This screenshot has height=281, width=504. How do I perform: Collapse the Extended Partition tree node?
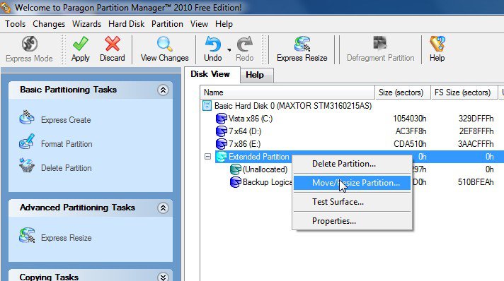pyautogui.click(x=207, y=157)
